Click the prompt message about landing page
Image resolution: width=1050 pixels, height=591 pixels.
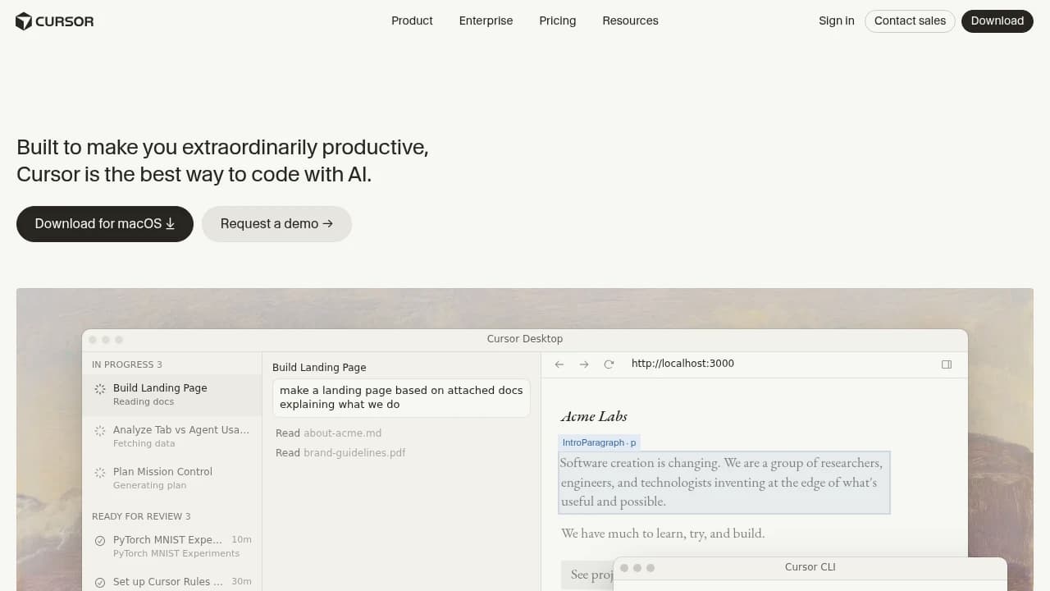(401, 398)
